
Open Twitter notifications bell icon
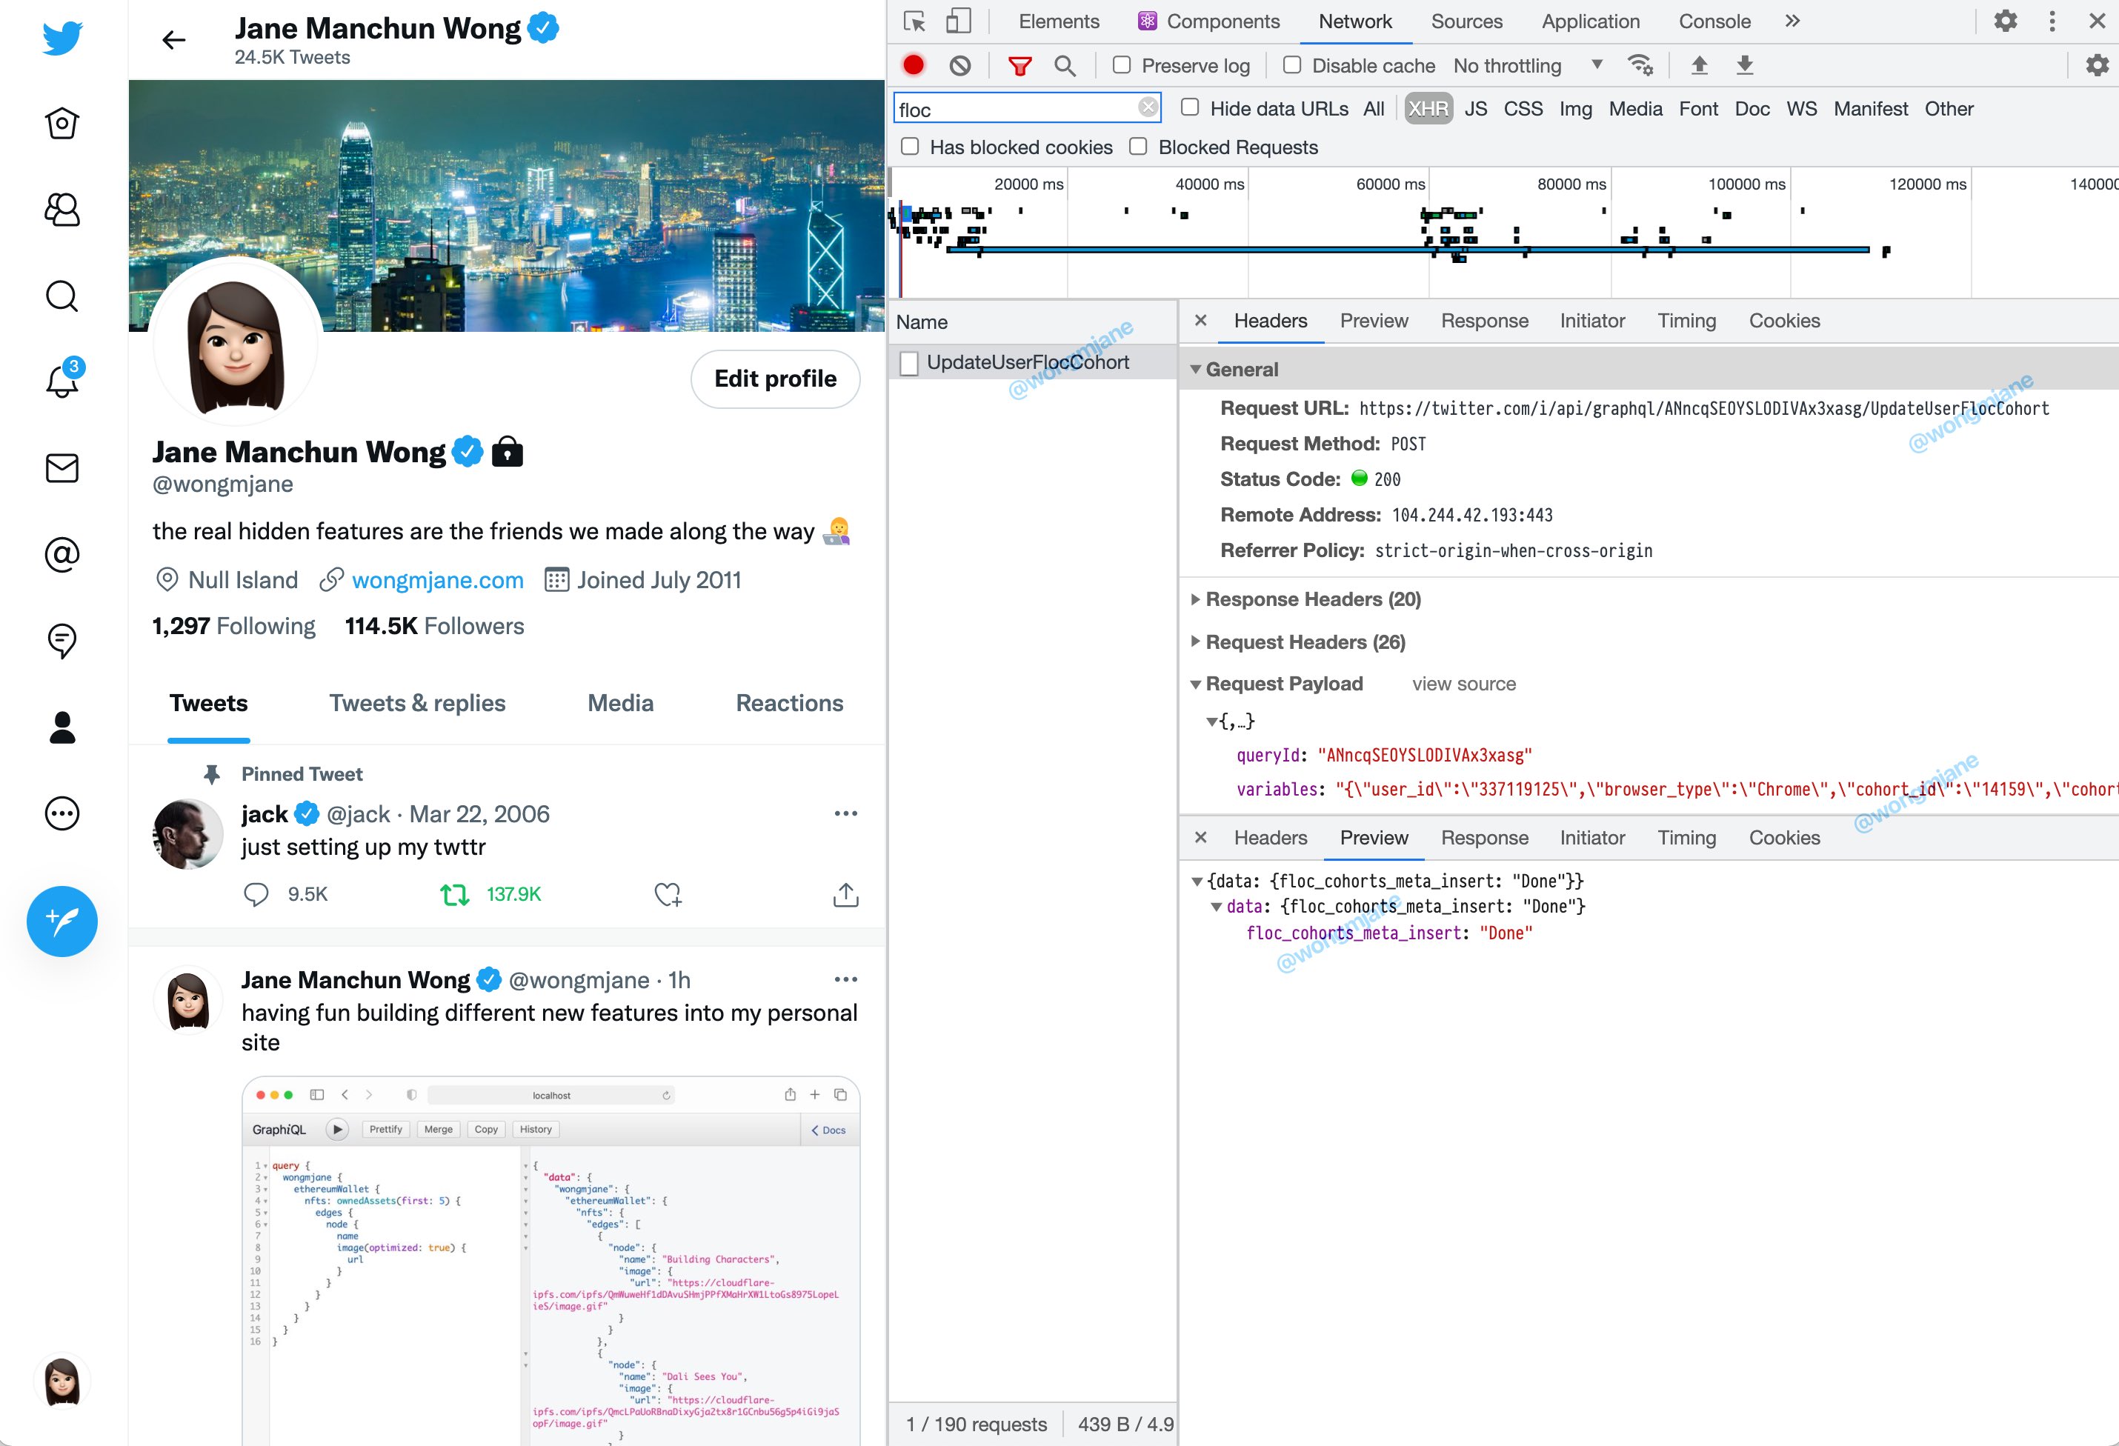click(62, 381)
